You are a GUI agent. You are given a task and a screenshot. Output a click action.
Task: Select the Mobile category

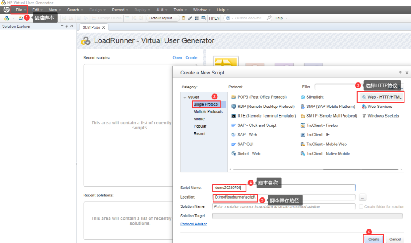(199, 119)
